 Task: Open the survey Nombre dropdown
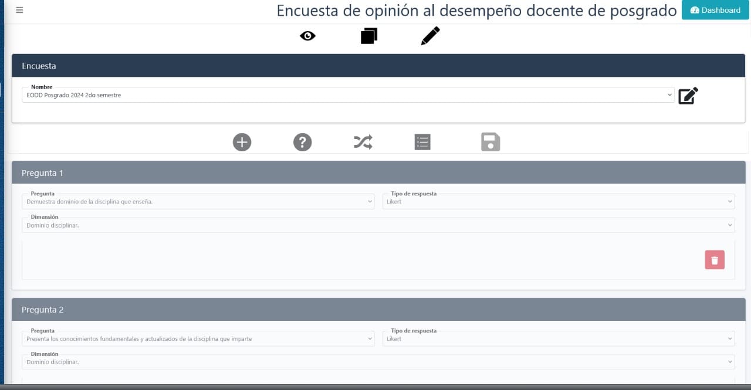[347, 95]
